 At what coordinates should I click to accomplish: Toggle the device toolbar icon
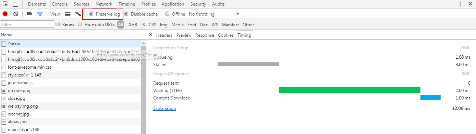click(15, 4)
